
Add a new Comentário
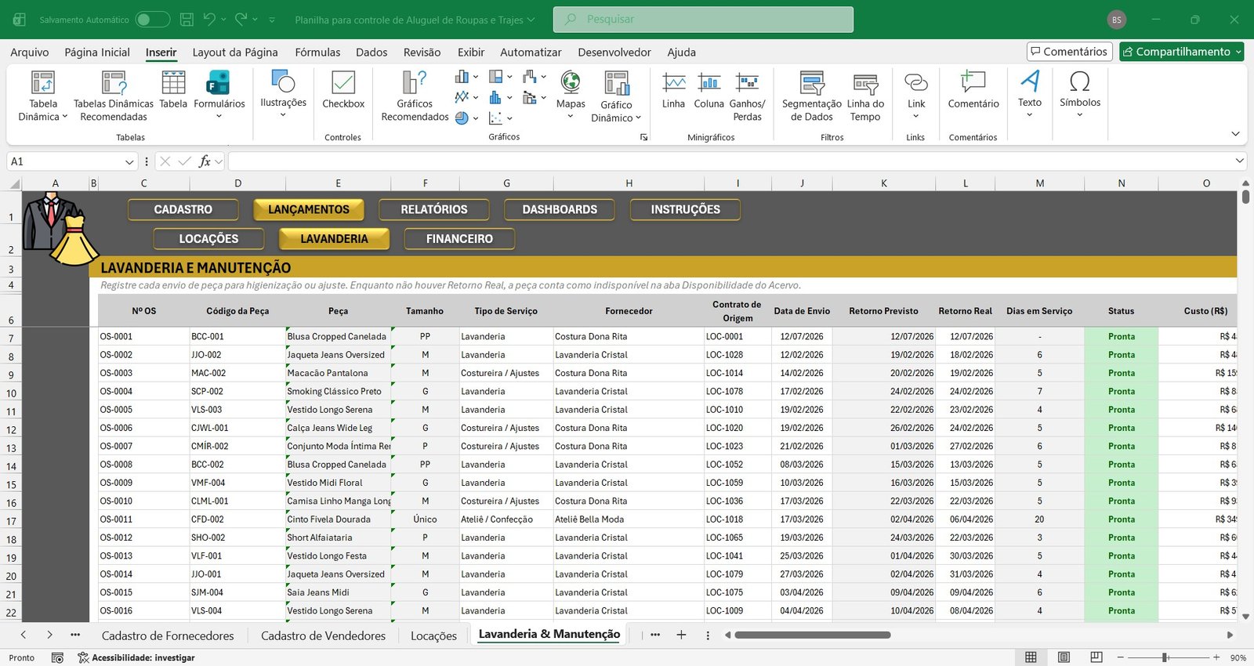coord(973,89)
